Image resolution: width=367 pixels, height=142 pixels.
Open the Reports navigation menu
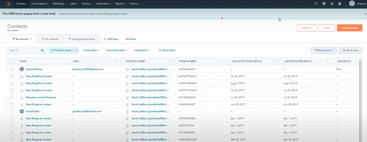click(x=121, y=4)
